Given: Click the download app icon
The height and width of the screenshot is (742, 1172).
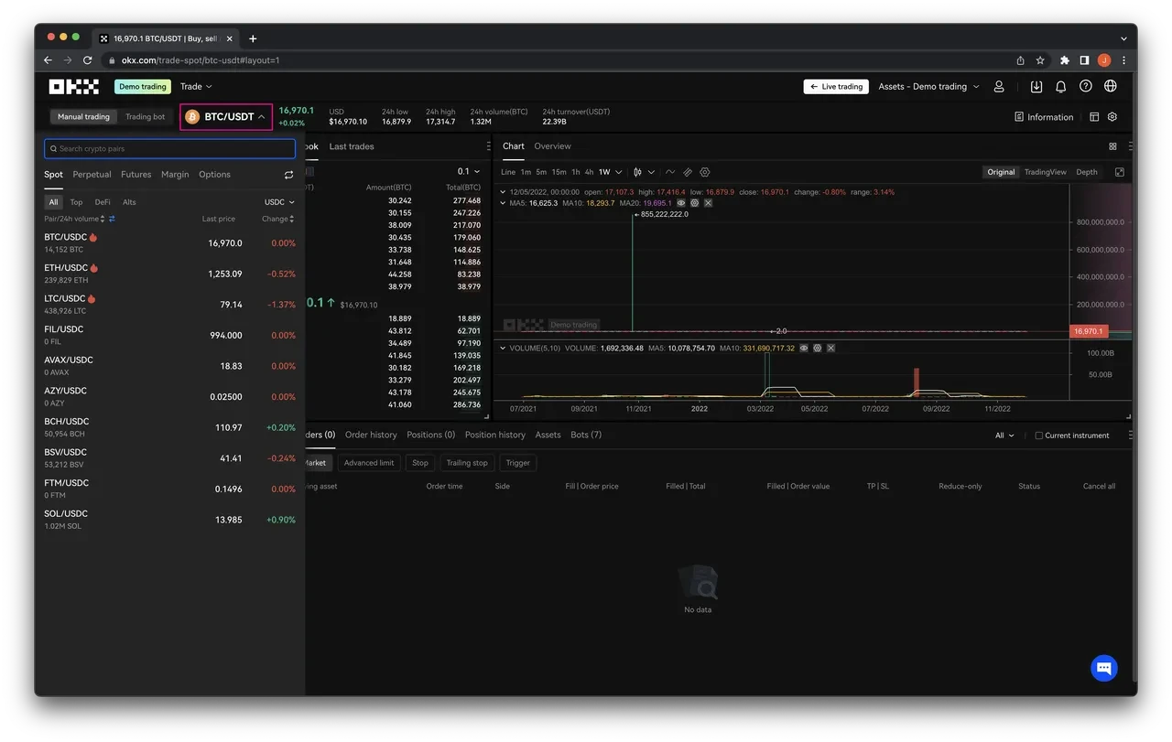Looking at the screenshot, I should (1036, 86).
